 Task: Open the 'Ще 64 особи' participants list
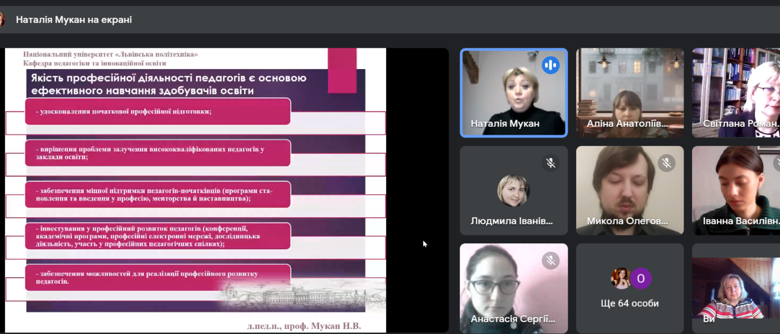[630, 303]
